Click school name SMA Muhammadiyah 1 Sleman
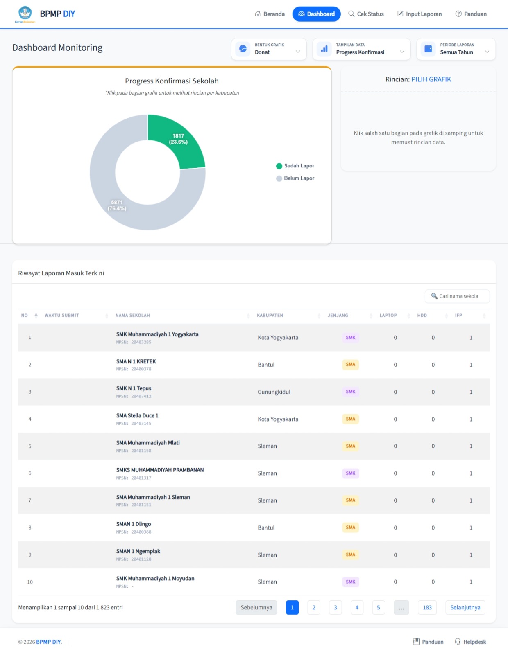Screen dimensions: 508x656 (153, 497)
